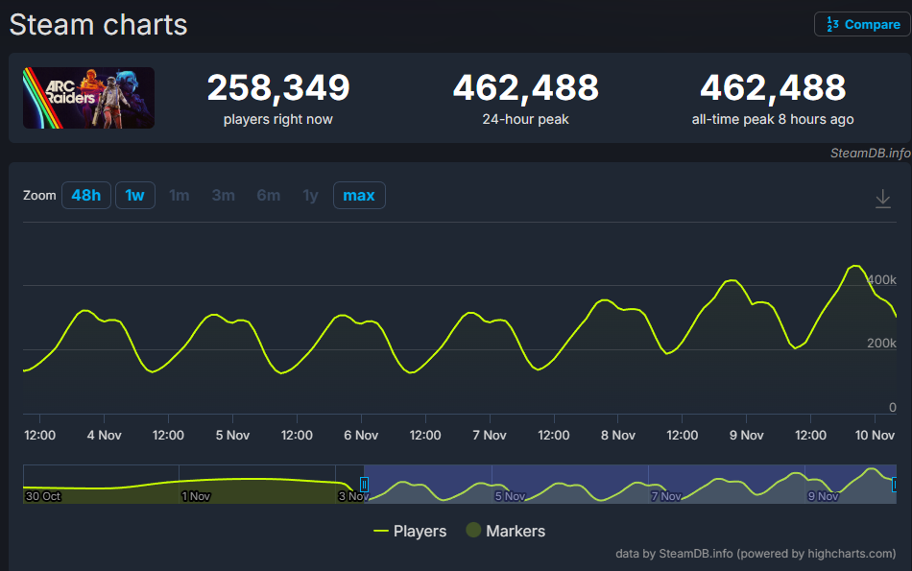This screenshot has width=912, height=571.
Task: Click the 24-hour peak label
Action: click(526, 119)
